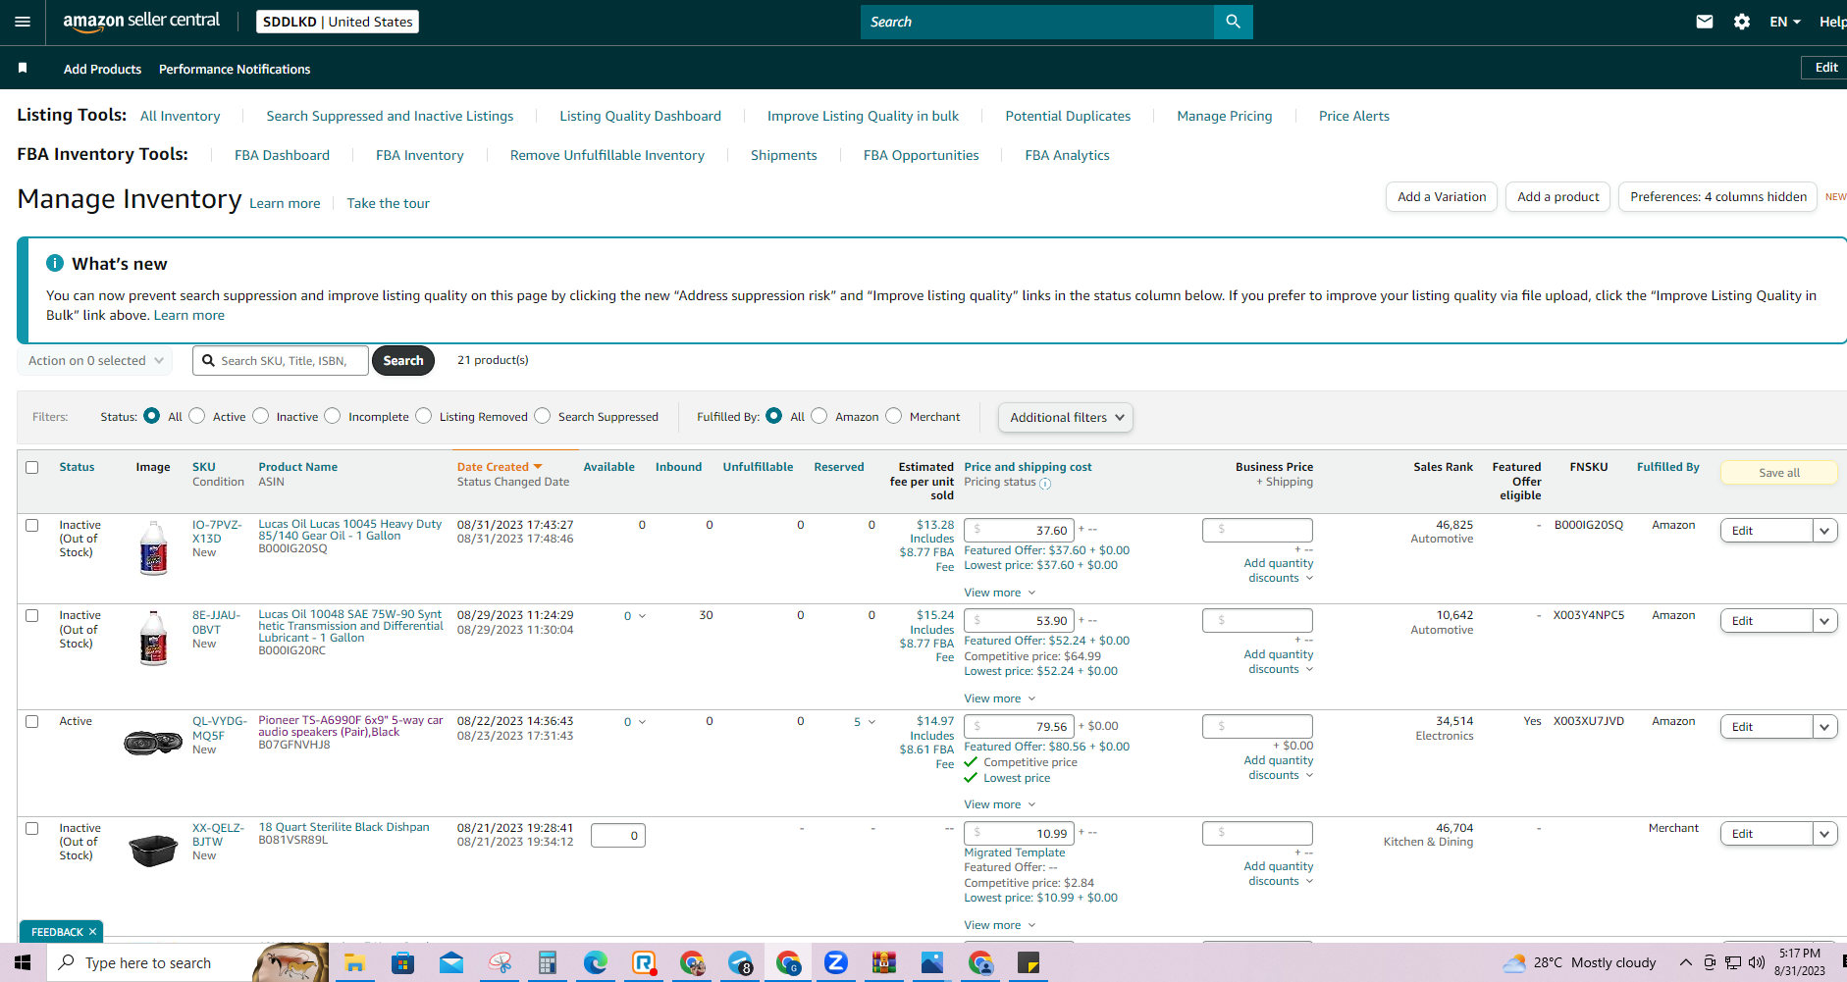The image size is (1847, 982).
Task: Open Edit dropdown arrow for Pioneer speakers
Action: (1824, 727)
